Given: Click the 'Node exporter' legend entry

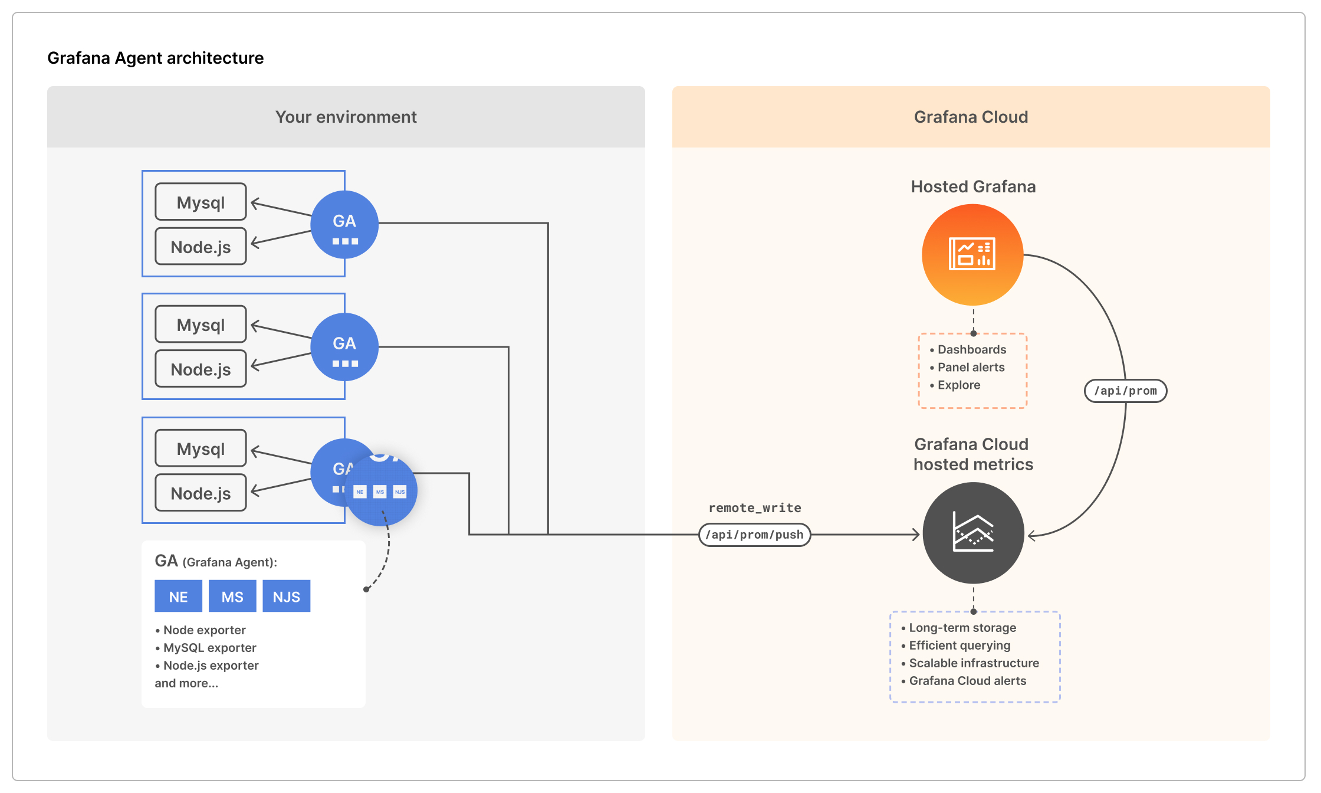Looking at the screenshot, I should 204,630.
